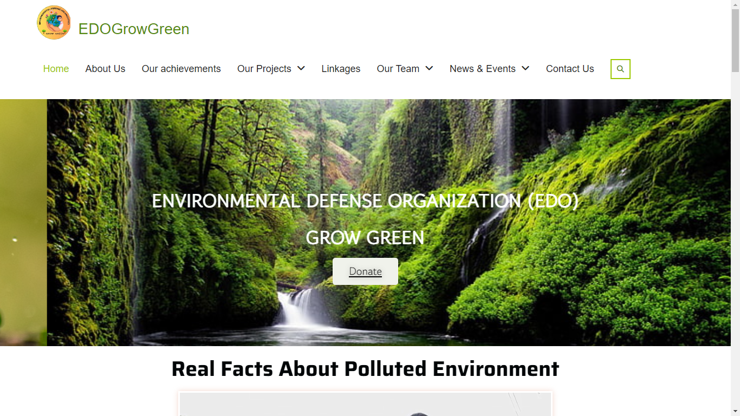Click the banner heading ENVIRONMENTAL DEFENSE ORGANIZATION
The height and width of the screenshot is (416, 740).
point(365,200)
